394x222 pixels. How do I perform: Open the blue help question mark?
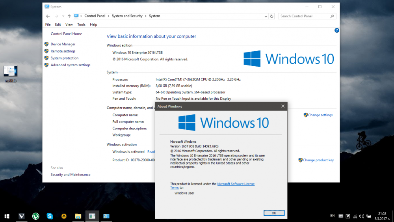(337, 30)
